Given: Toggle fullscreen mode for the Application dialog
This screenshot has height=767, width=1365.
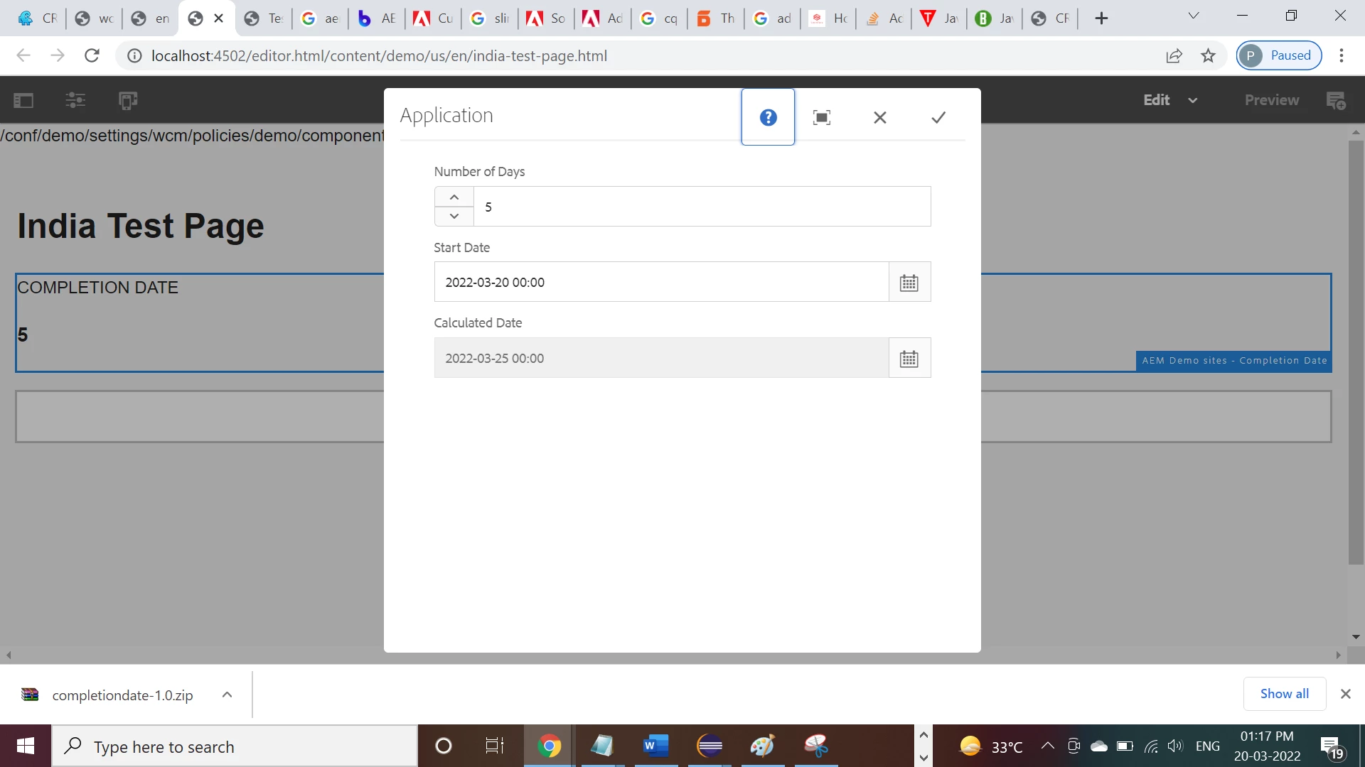Looking at the screenshot, I should click(822, 117).
